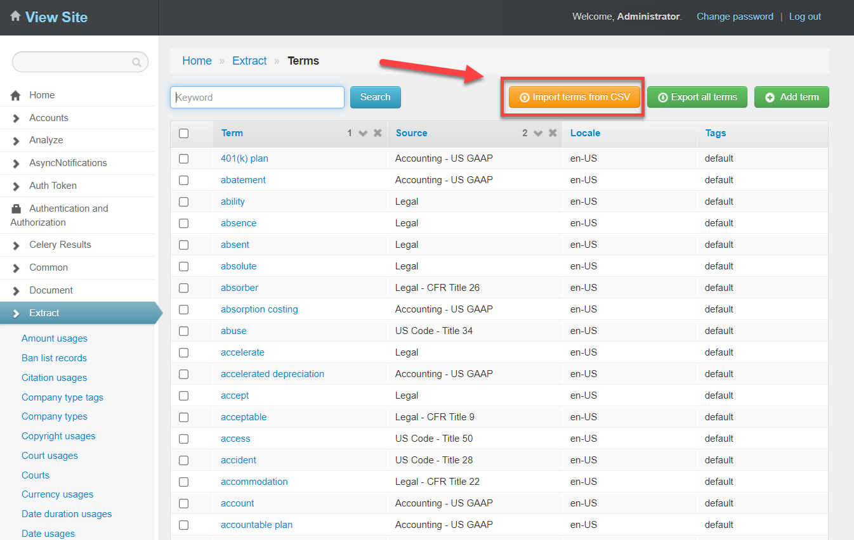Click the plus icon on Add term button
This screenshot has height=540, width=854.
770,98
